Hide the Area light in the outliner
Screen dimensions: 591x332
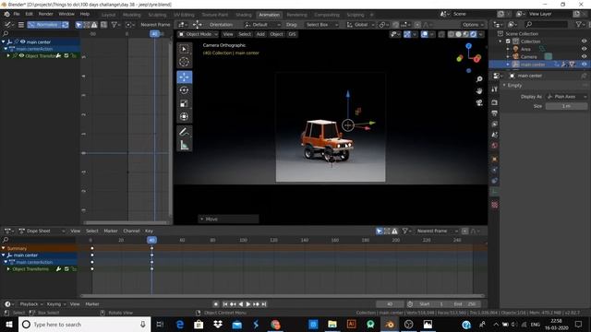coord(584,49)
